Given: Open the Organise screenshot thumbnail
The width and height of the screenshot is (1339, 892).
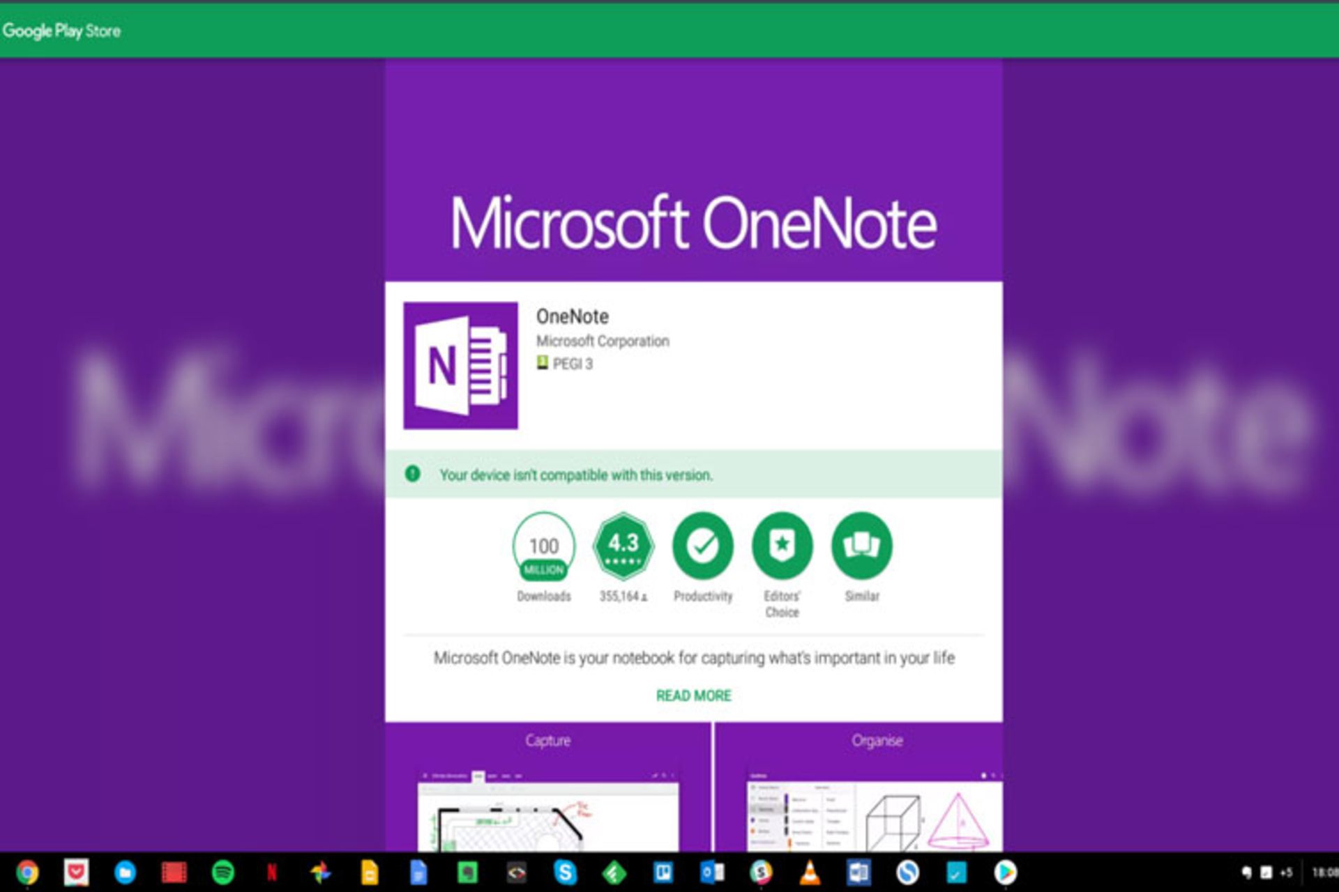Looking at the screenshot, I should pos(859,787).
